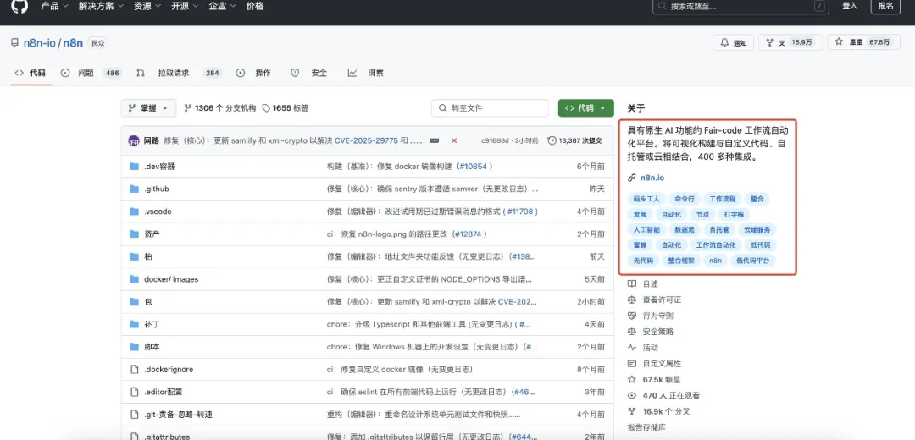Open the 开源 dropdown menu
Viewport: 915px width, 440px height.
point(185,7)
